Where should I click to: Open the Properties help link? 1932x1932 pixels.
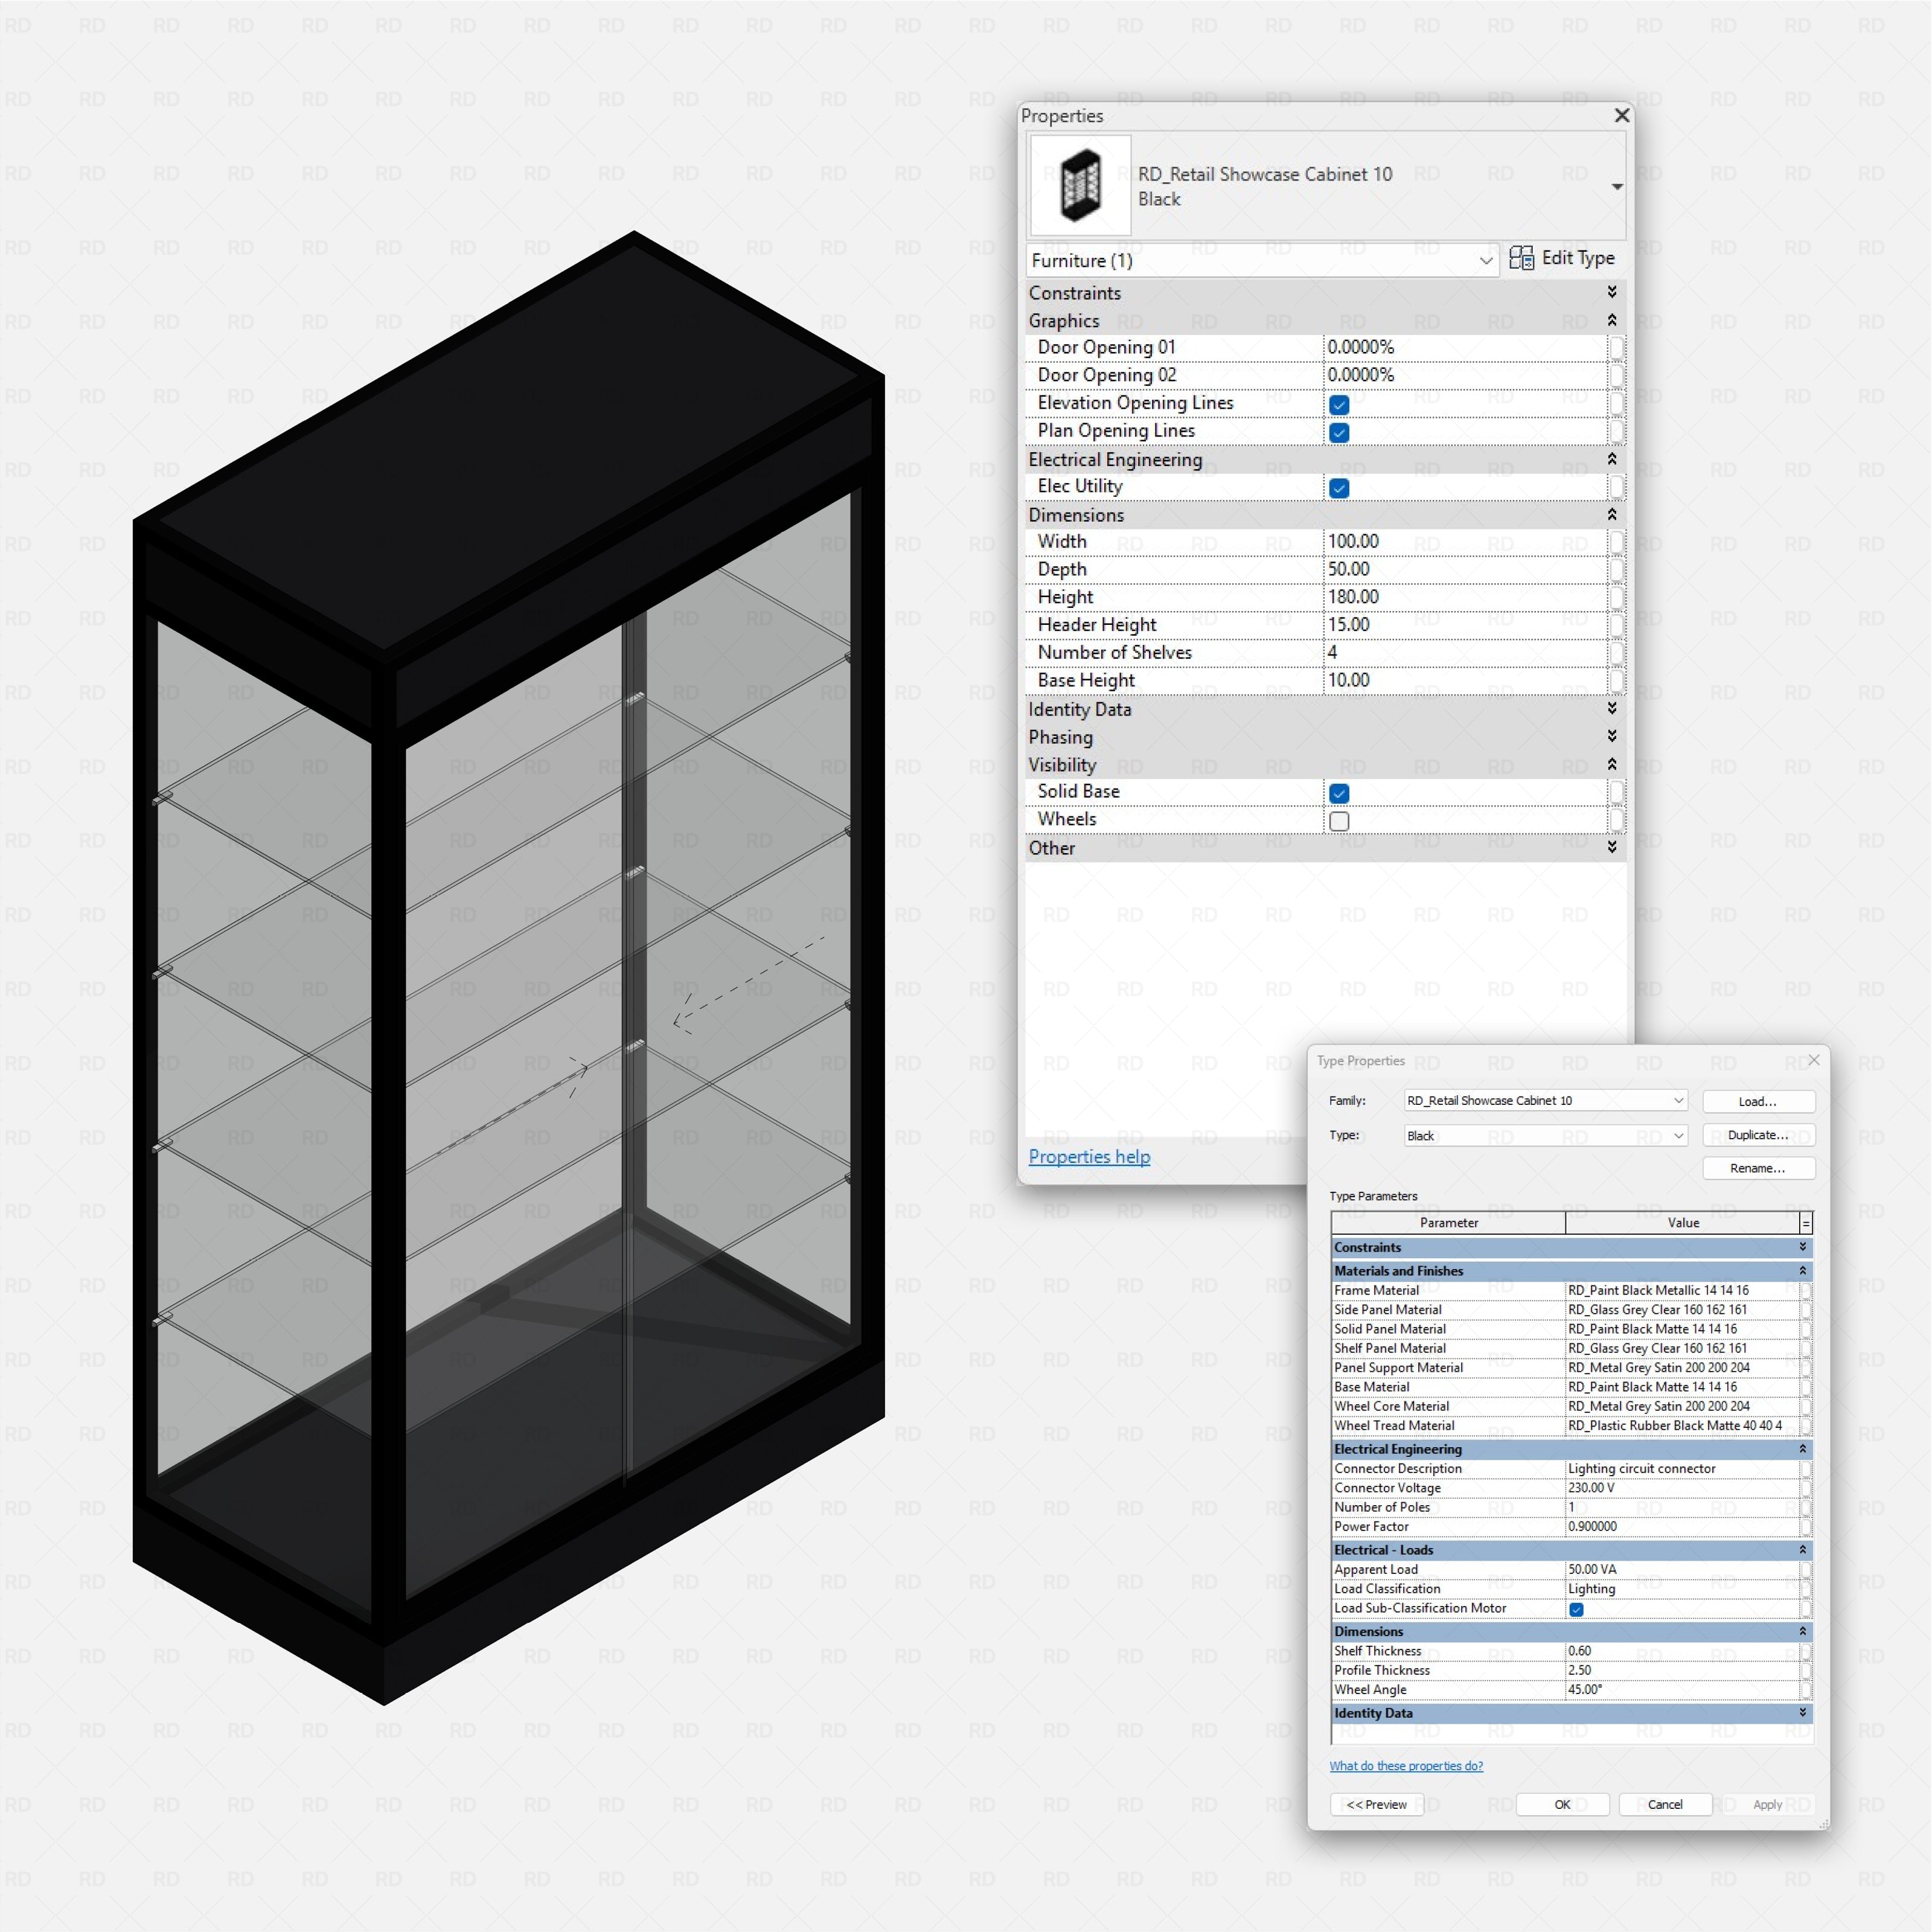pyautogui.click(x=1089, y=1156)
